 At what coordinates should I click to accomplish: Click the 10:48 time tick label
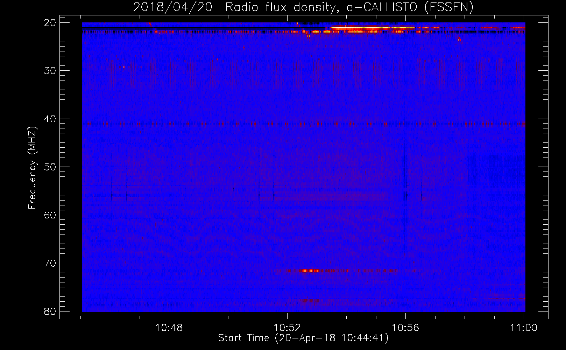click(169, 328)
